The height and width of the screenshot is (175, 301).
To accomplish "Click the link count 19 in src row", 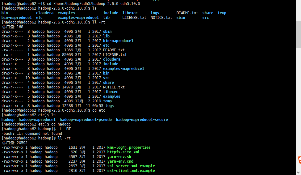I will (27, 78).
